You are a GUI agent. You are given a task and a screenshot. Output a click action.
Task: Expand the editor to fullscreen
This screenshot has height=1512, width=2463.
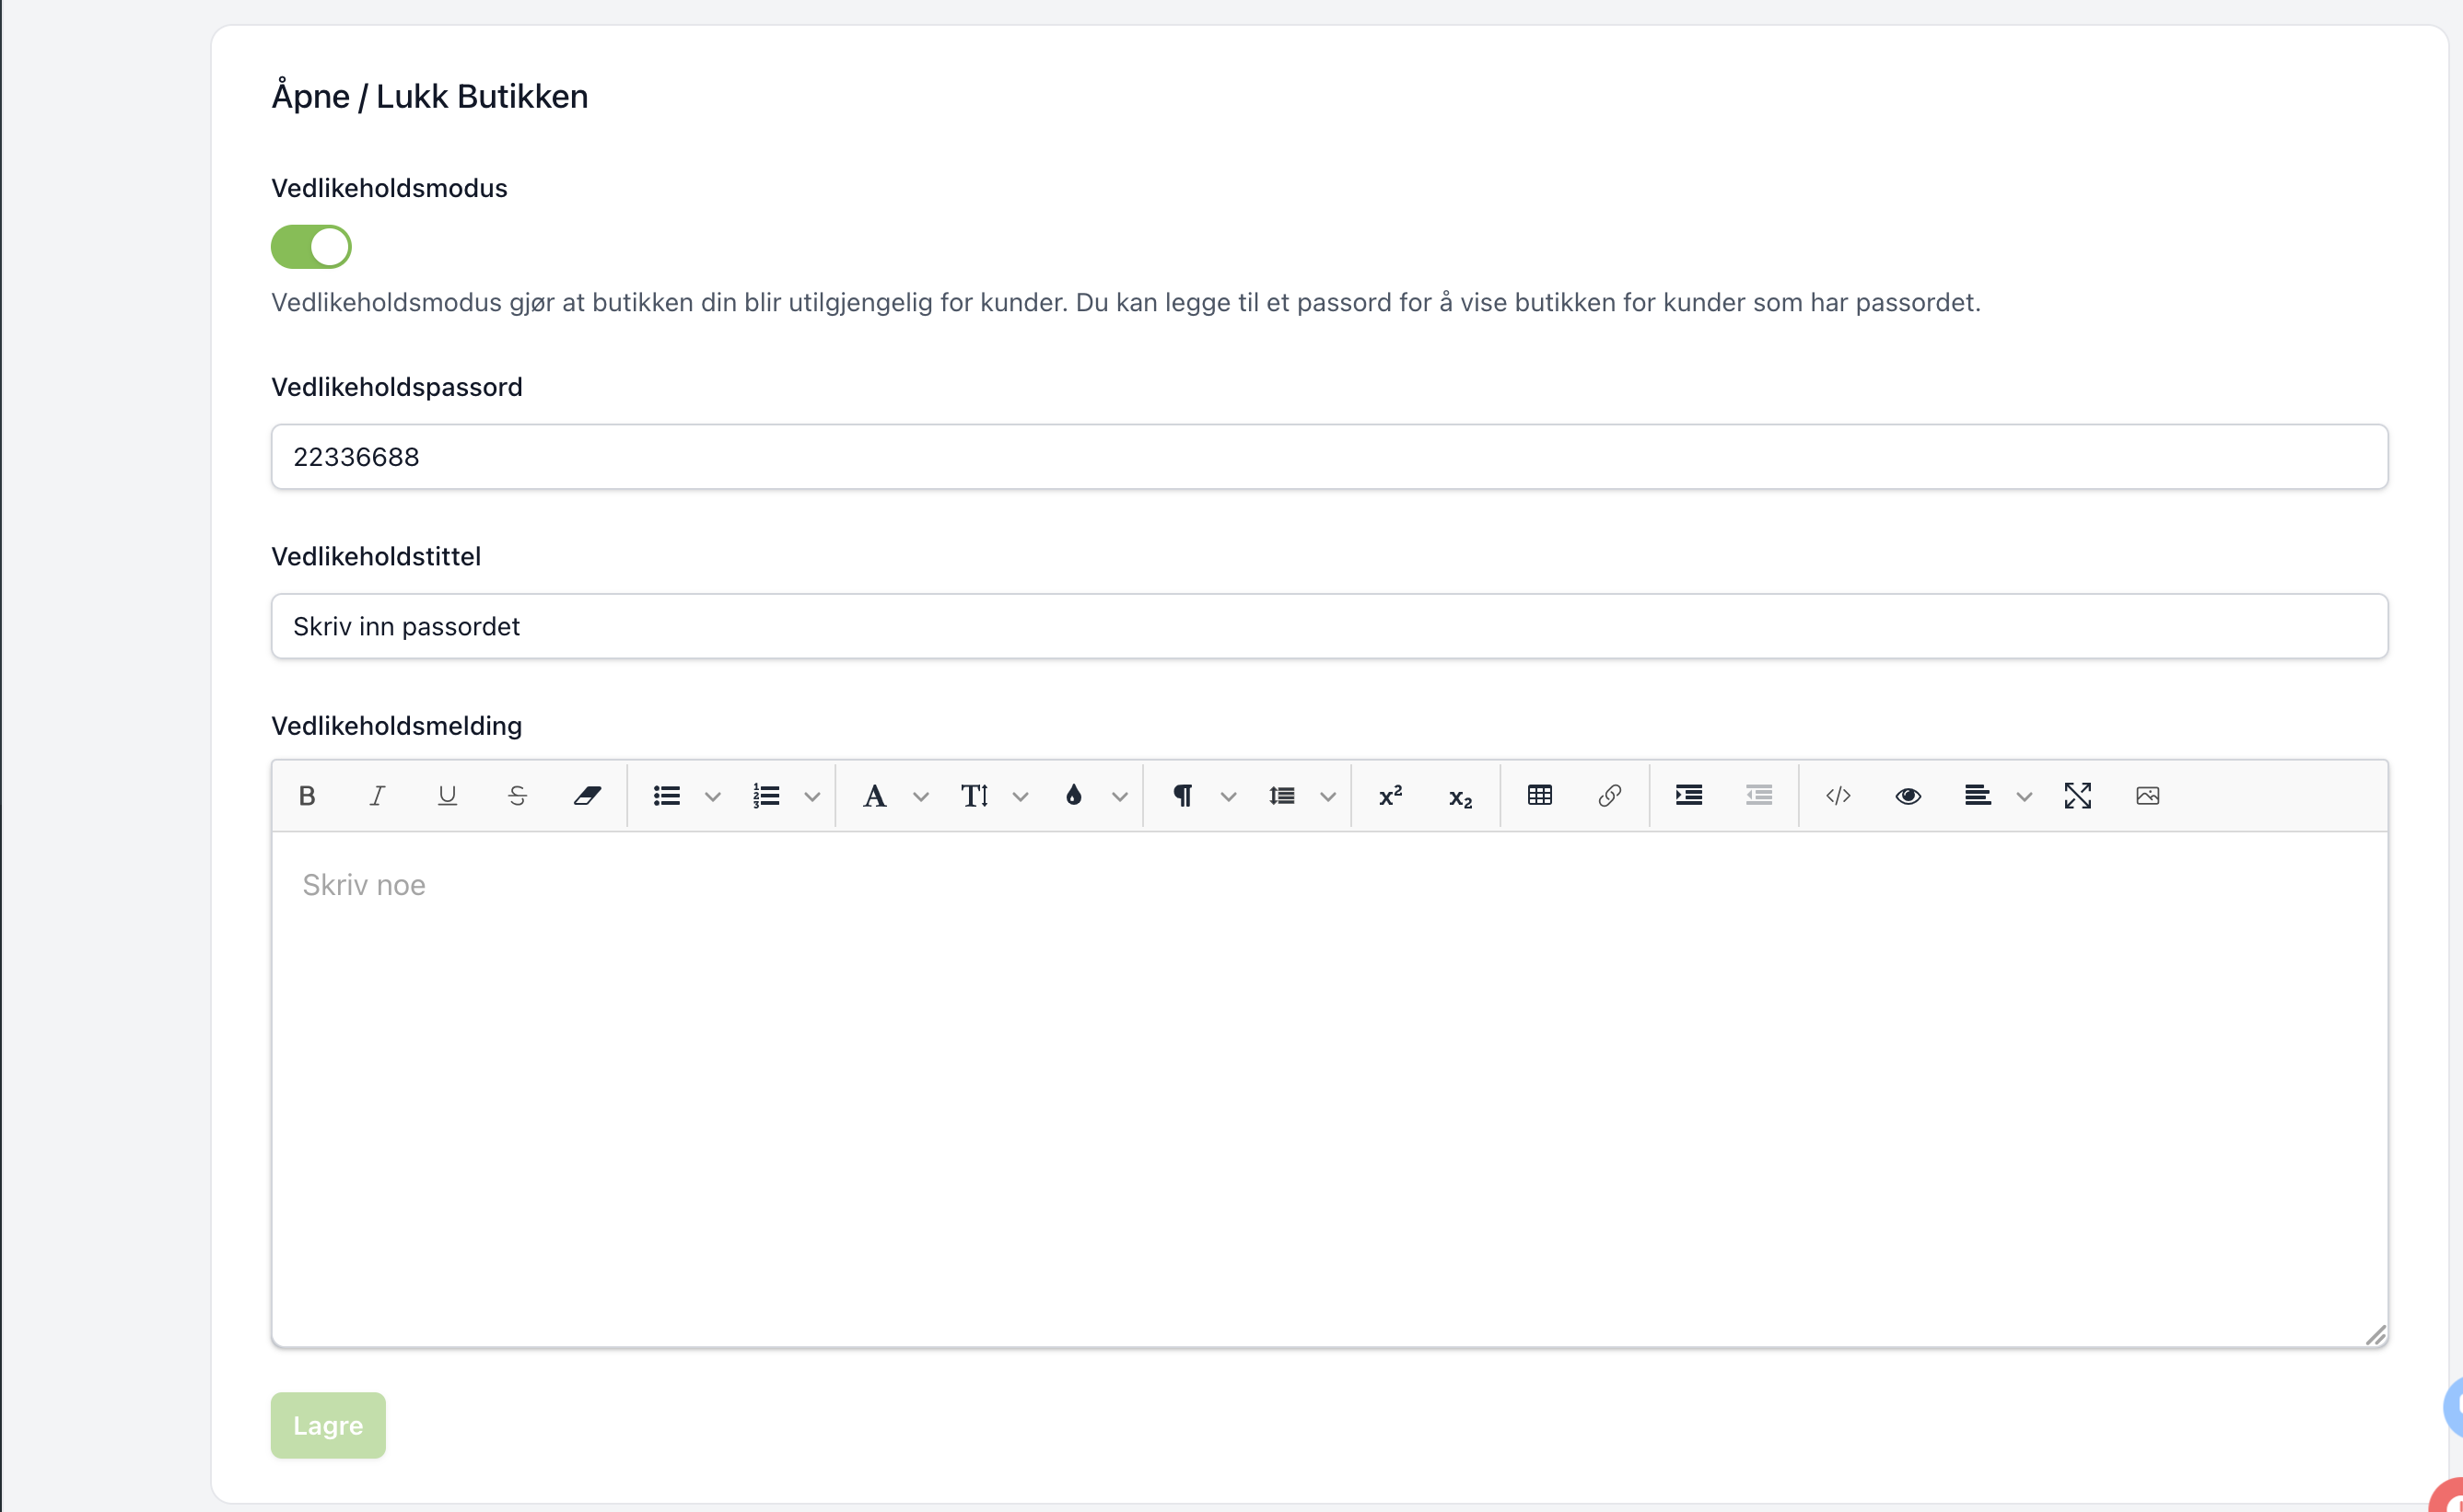click(x=2078, y=796)
